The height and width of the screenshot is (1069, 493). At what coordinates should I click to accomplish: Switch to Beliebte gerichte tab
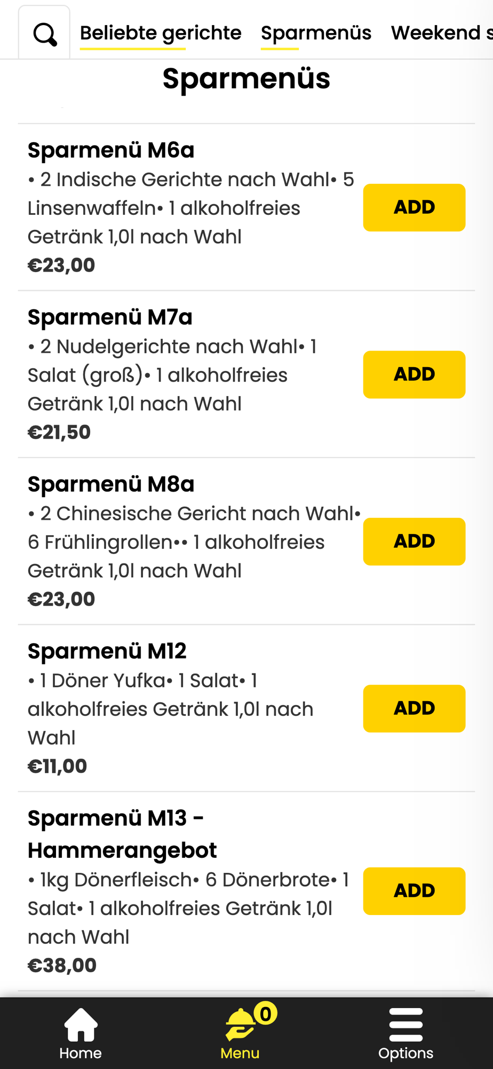tap(161, 33)
